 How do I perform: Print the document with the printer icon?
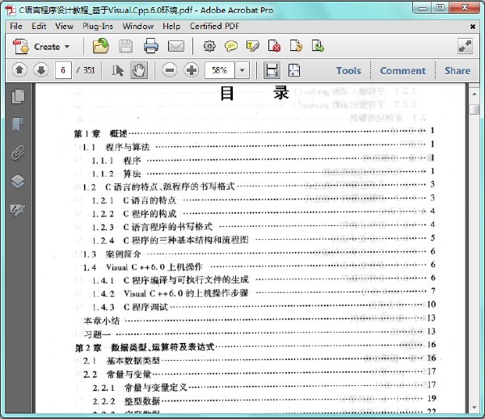[151, 46]
